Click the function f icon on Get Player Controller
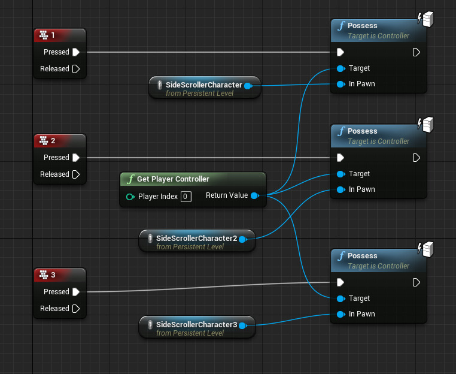 click(130, 179)
